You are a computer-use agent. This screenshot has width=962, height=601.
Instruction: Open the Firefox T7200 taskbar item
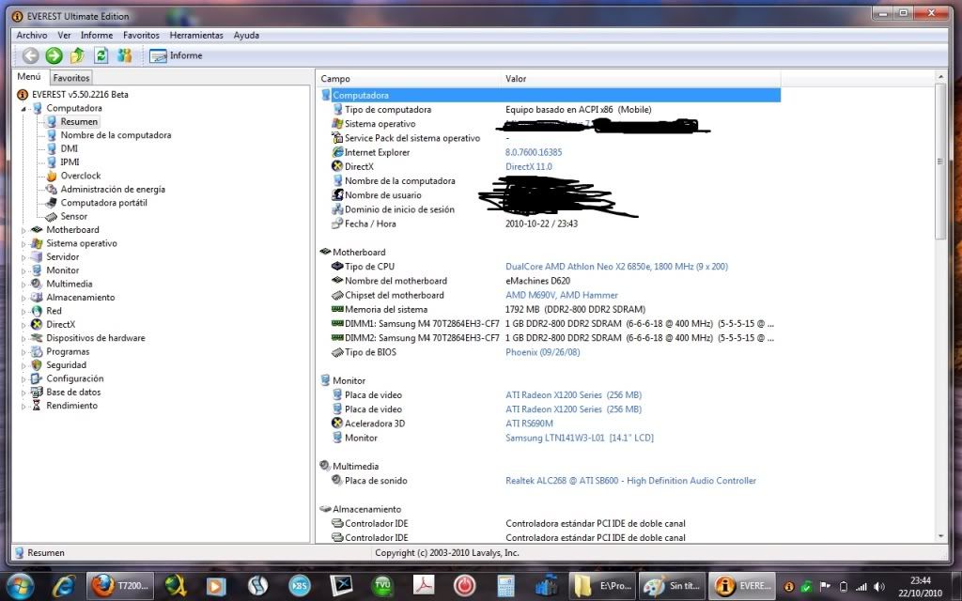click(120, 586)
